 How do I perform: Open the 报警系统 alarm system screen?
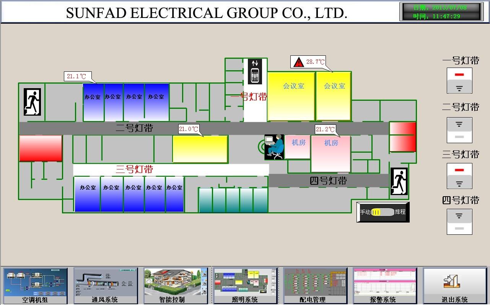(385, 286)
